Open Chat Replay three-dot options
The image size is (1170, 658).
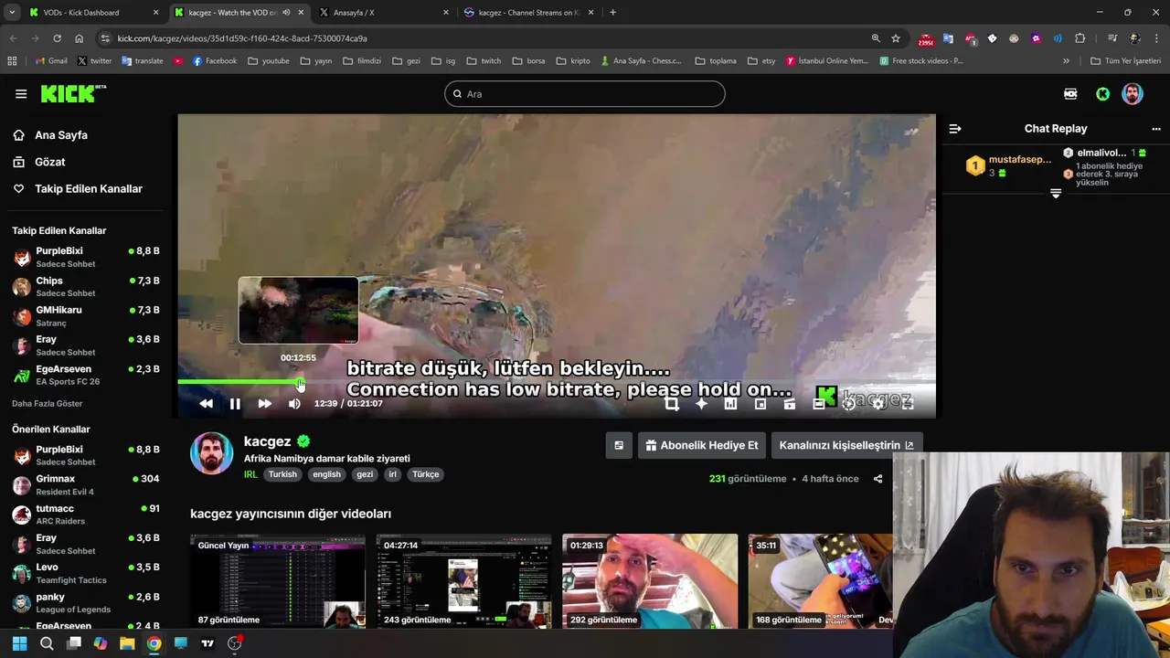click(1155, 129)
